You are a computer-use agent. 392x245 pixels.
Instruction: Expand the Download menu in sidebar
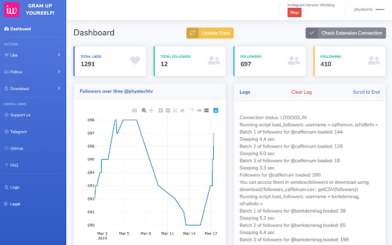[32, 88]
